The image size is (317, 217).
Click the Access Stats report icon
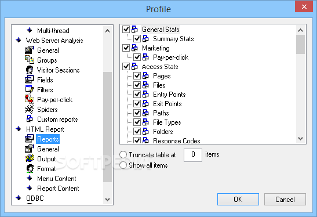(x=134, y=66)
